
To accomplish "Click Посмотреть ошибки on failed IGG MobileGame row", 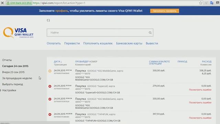I will pyautogui.click(x=200, y=103).
